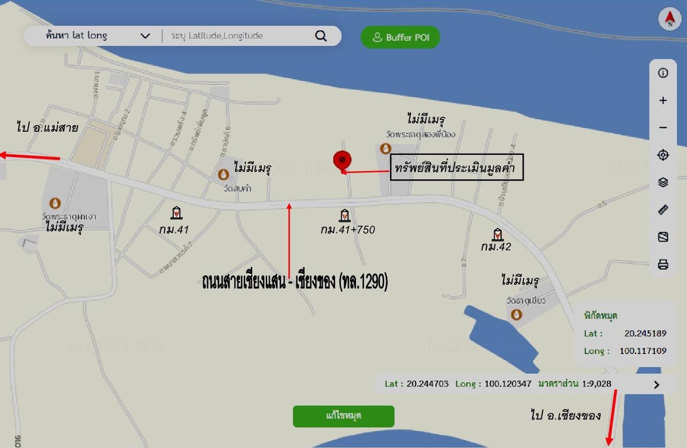Print the map with printer icon
The height and width of the screenshot is (448, 687).
coord(663,265)
